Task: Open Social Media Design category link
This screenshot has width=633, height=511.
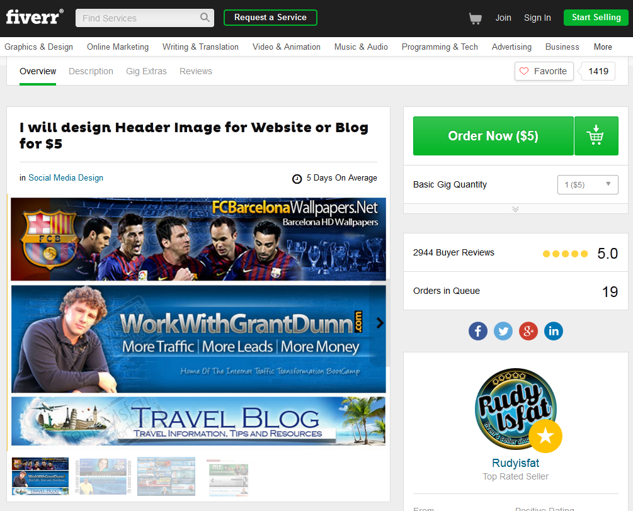Action: tap(66, 178)
